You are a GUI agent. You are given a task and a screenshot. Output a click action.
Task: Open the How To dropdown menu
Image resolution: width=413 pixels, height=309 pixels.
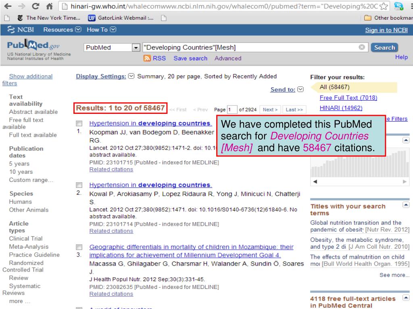[101, 30]
